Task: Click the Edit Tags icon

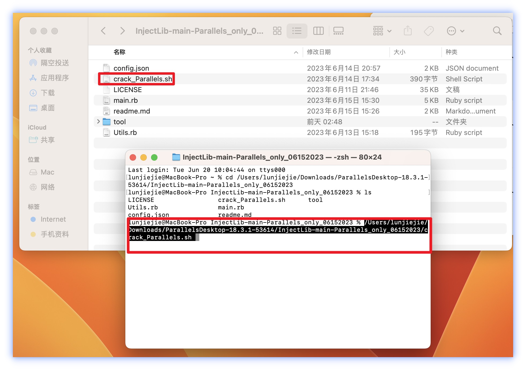Action: coord(429,31)
